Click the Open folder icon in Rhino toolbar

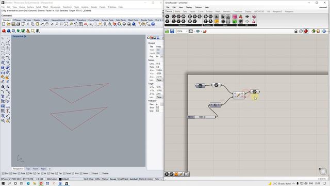click(8, 24)
